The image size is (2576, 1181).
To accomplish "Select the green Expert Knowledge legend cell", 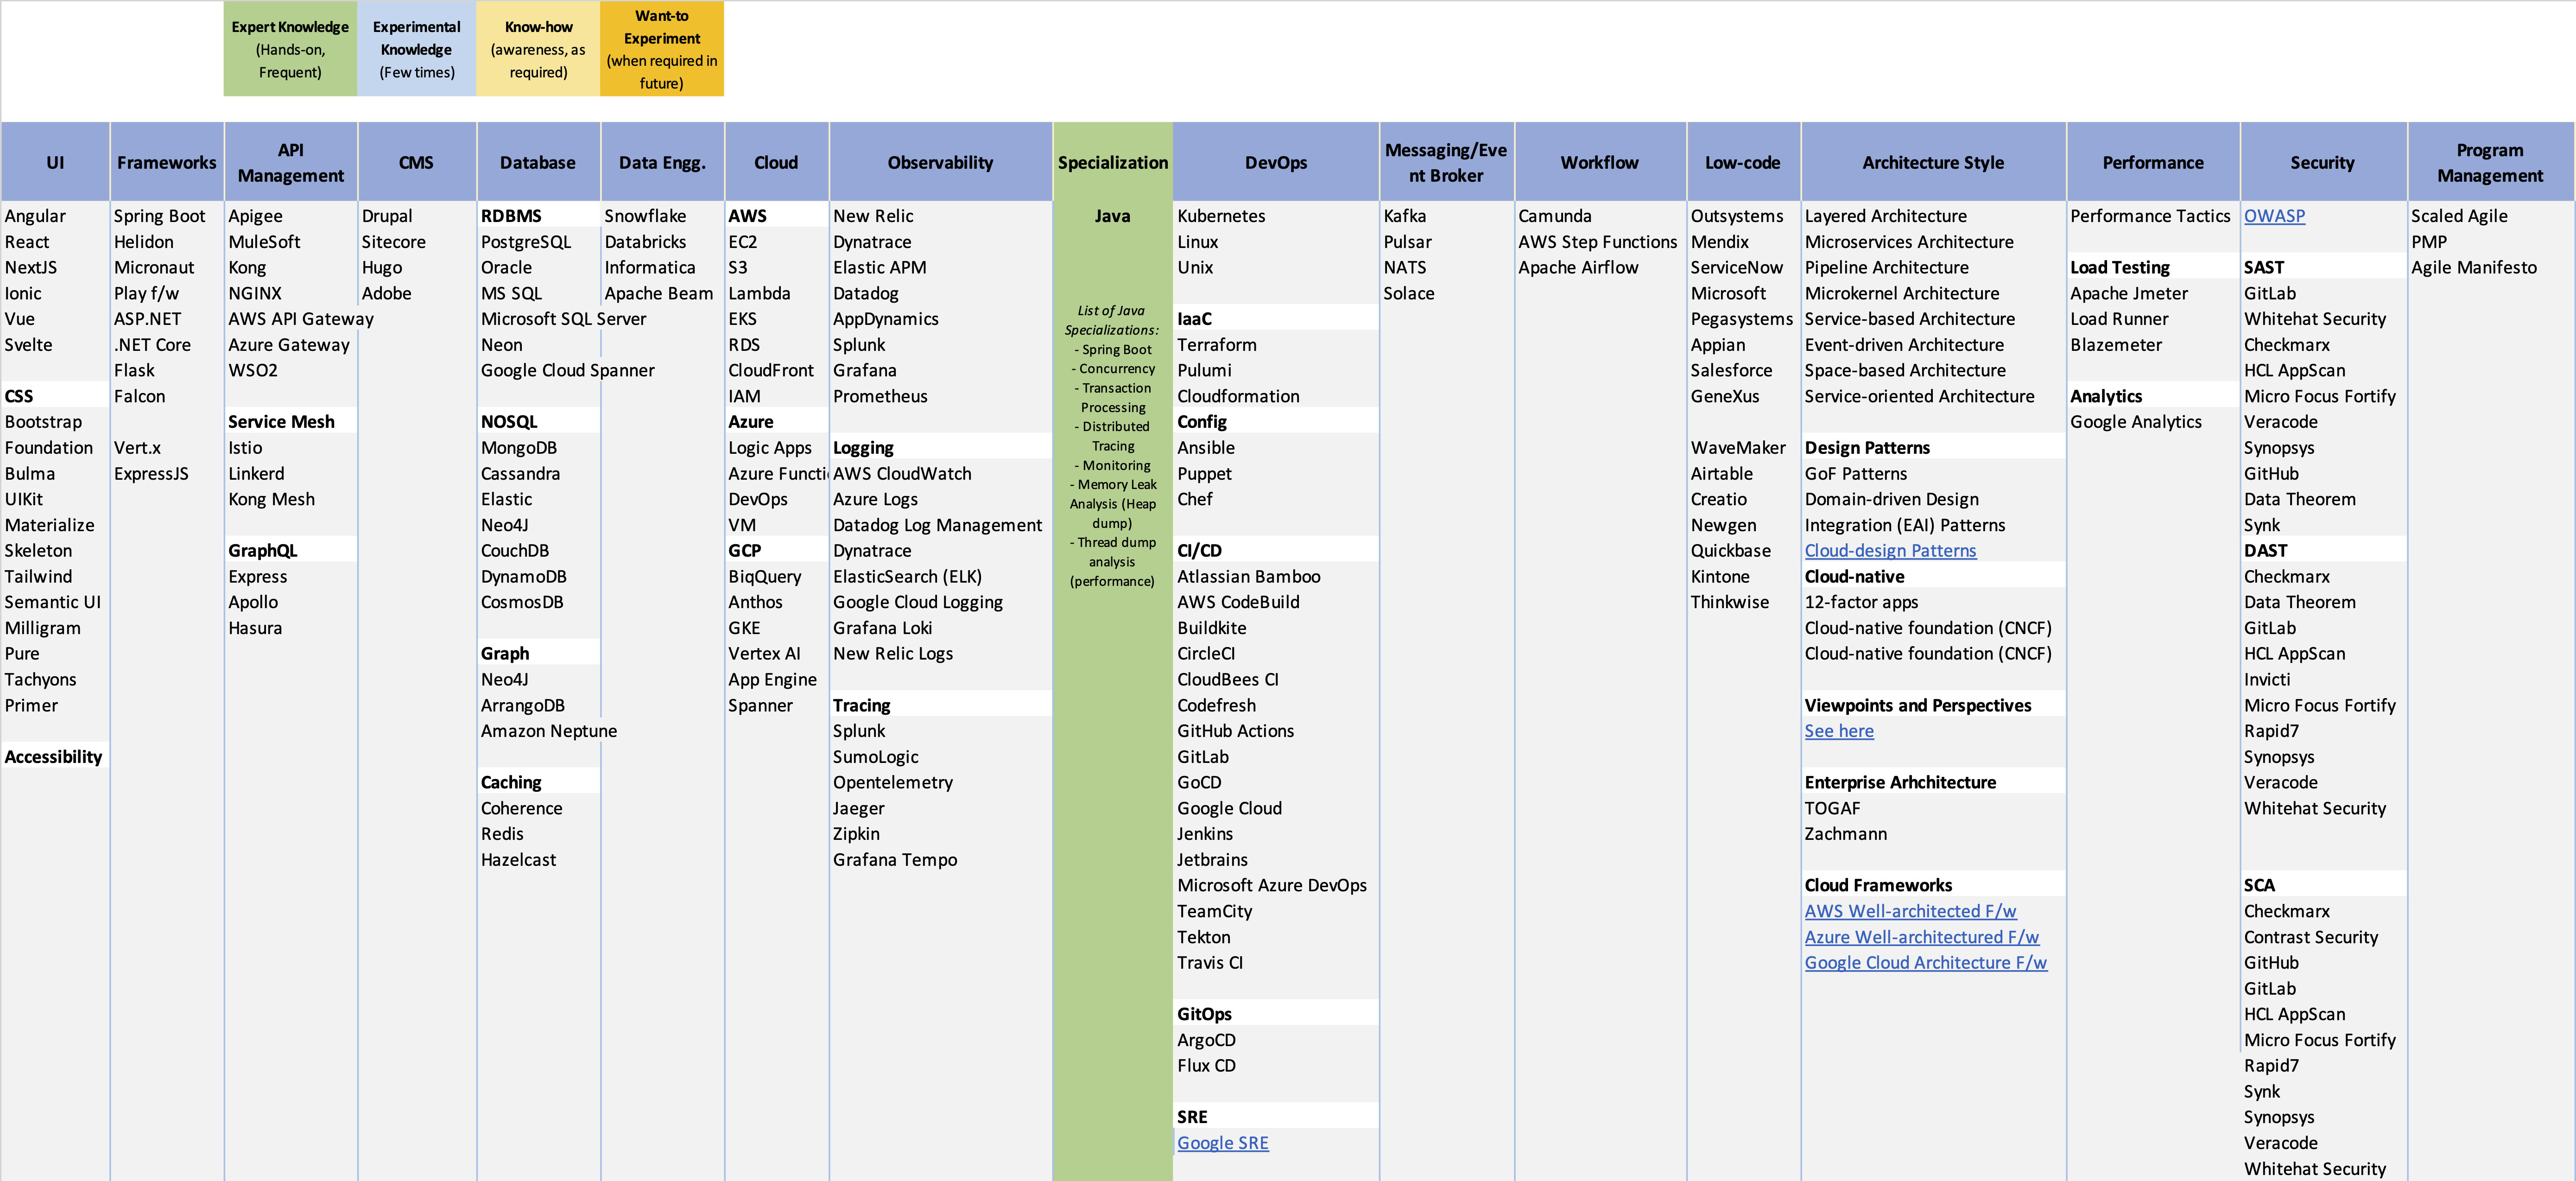I will [290, 49].
